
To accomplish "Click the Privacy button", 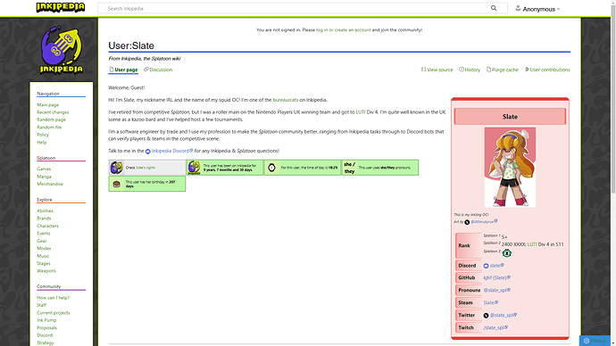I will pos(595,341).
